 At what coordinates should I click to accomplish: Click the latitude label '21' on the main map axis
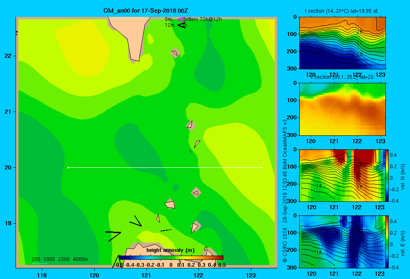click(8, 112)
